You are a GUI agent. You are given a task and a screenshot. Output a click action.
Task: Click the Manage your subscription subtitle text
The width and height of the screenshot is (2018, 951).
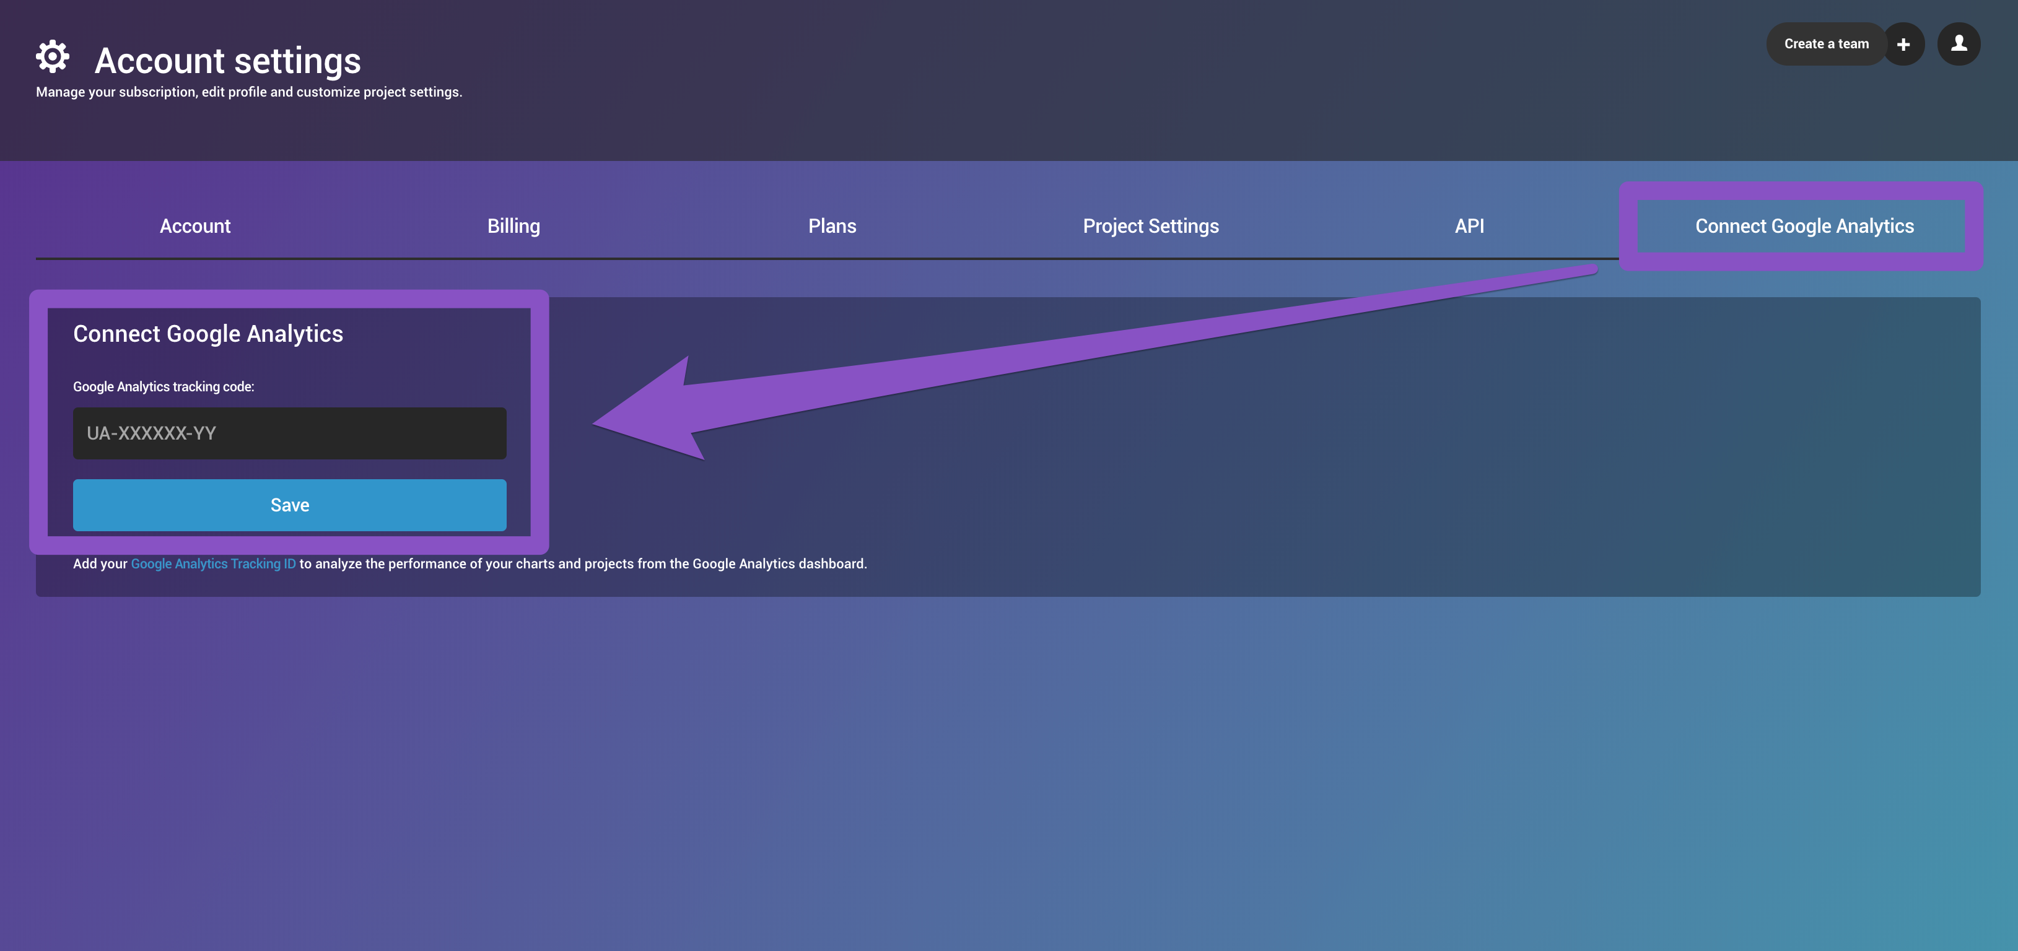[x=248, y=92]
